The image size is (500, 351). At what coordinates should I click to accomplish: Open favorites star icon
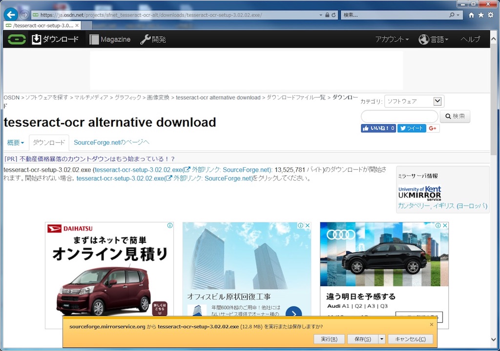click(x=481, y=15)
